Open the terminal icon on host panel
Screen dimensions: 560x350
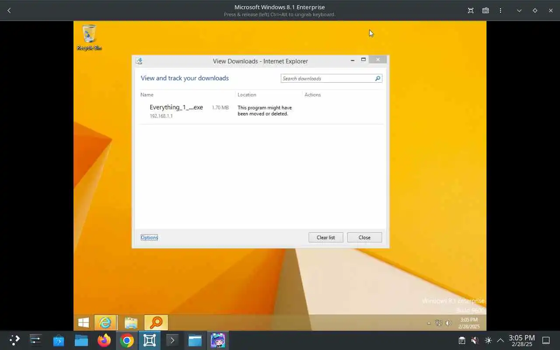(172, 340)
